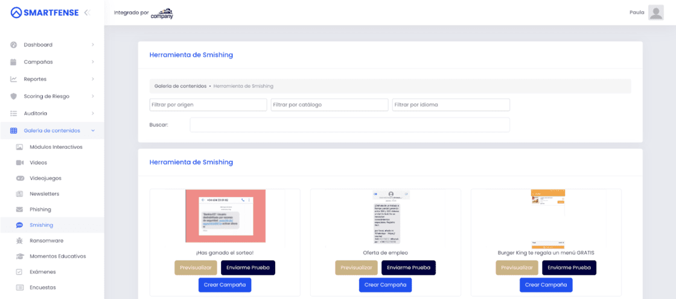Click the Phishing envelope icon
Viewport: 676px width, 299px height.
[19, 209]
